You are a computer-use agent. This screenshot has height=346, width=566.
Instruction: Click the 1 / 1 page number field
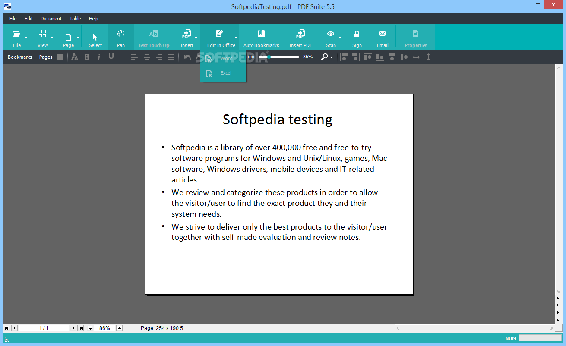[x=44, y=328]
